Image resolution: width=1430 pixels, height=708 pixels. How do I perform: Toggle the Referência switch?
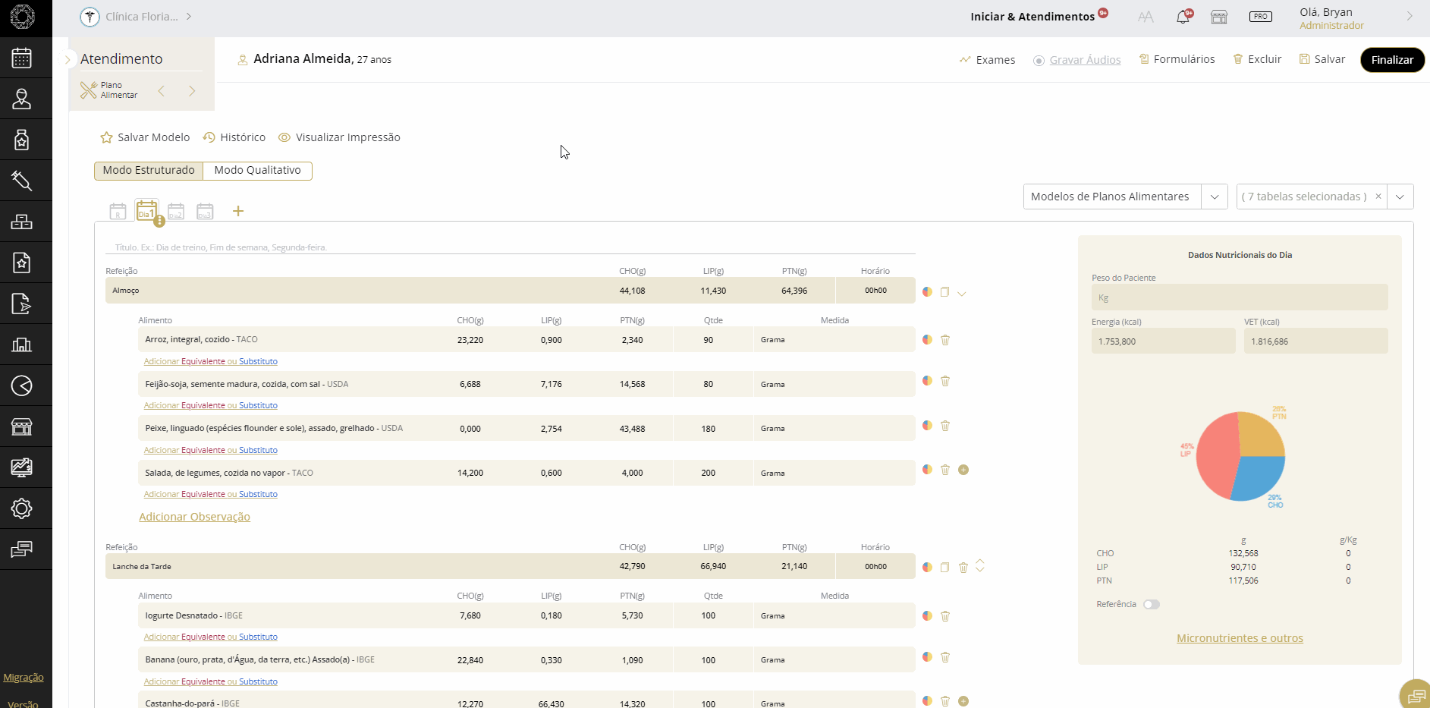click(1151, 605)
